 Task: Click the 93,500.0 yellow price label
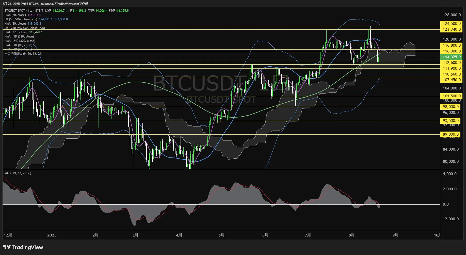451,121
